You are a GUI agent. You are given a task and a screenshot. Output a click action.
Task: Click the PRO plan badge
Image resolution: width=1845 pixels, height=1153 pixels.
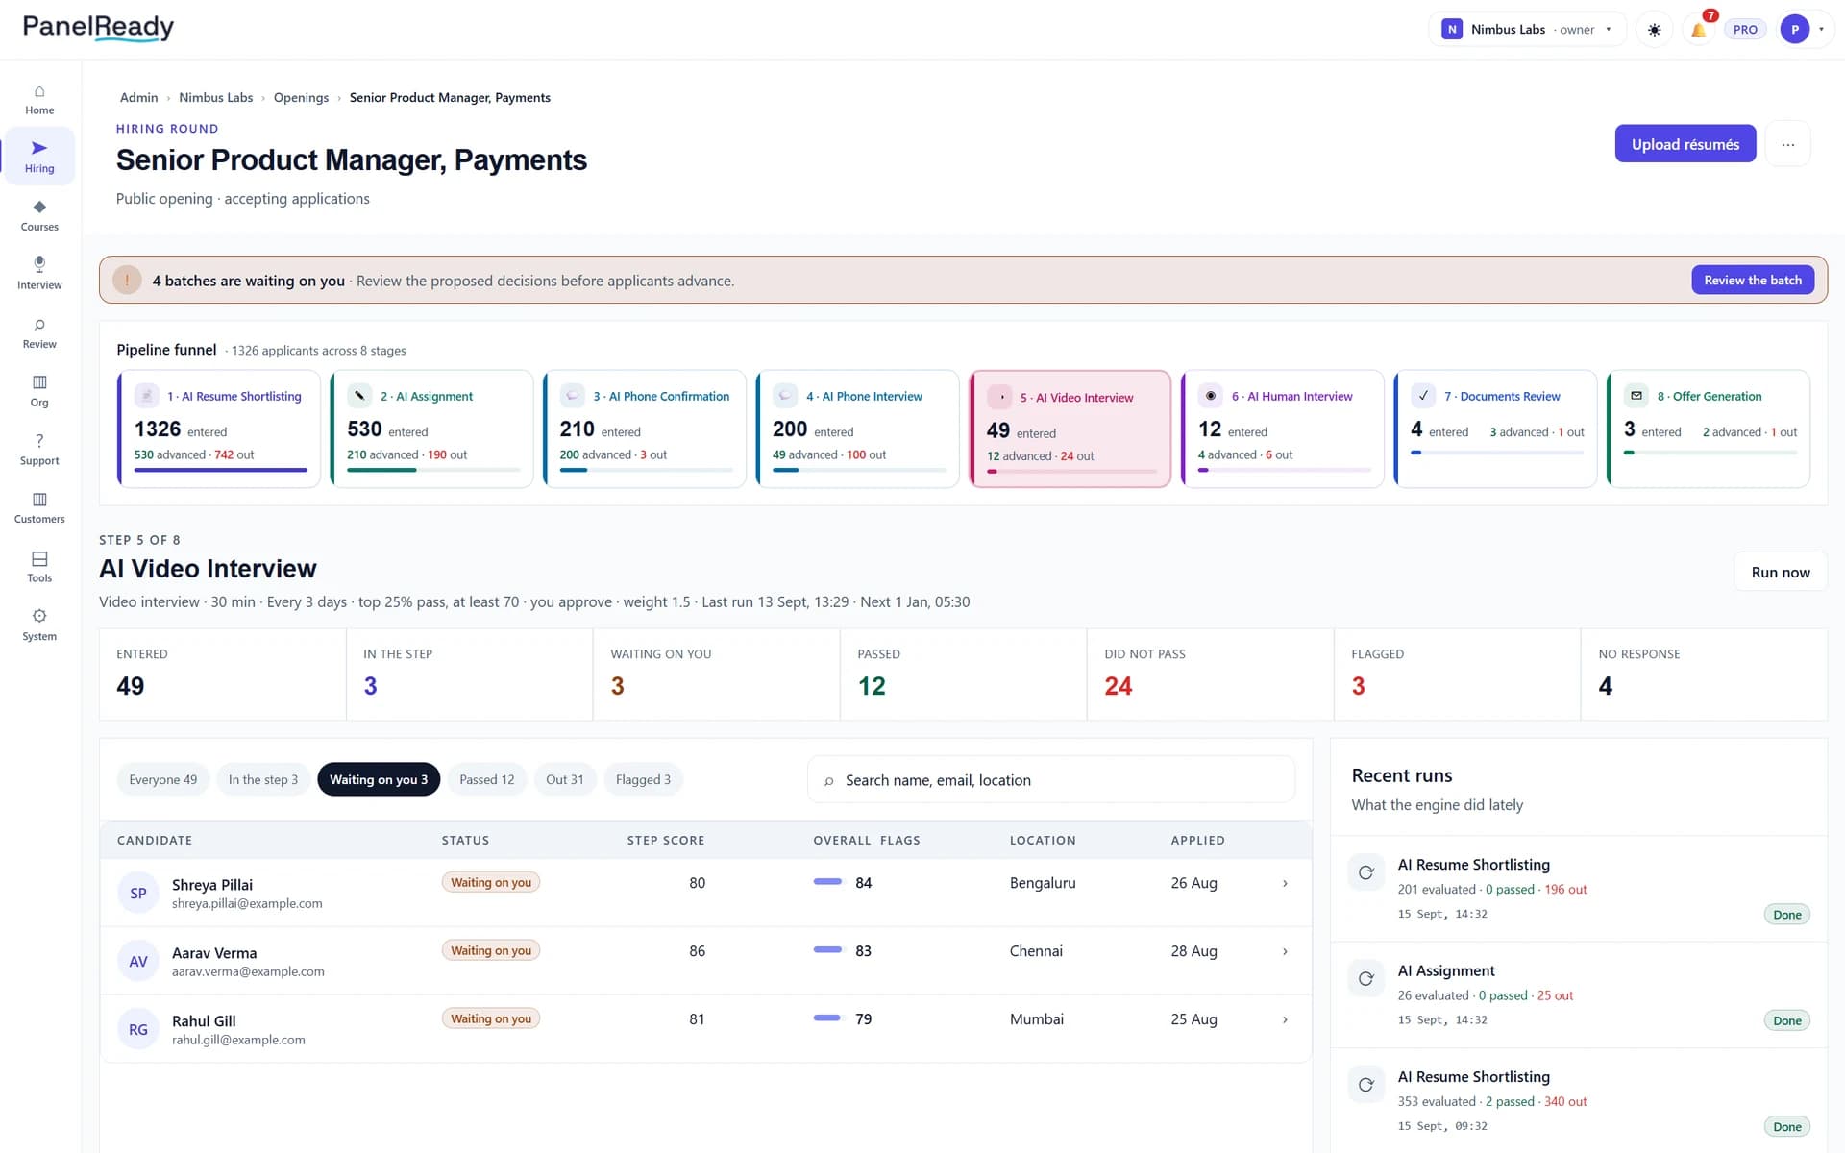(1745, 30)
